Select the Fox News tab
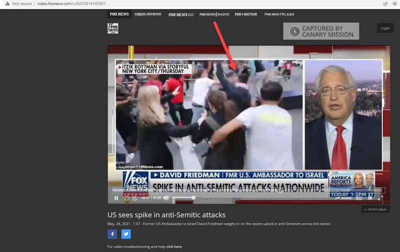 click(119, 14)
